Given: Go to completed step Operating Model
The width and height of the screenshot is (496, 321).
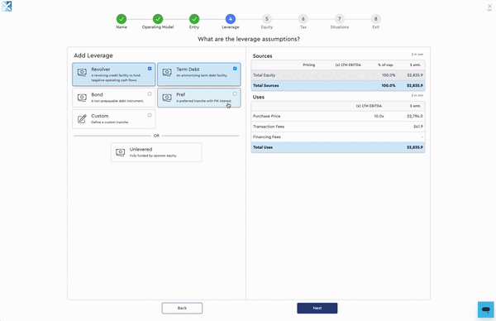Looking at the screenshot, I should (x=158, y=19).
